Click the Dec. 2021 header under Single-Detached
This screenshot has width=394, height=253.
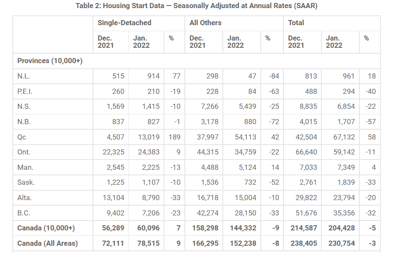click(x=105, y=42)
